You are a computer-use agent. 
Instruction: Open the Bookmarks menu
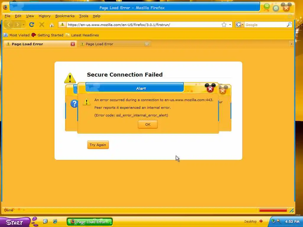(65, 16)
